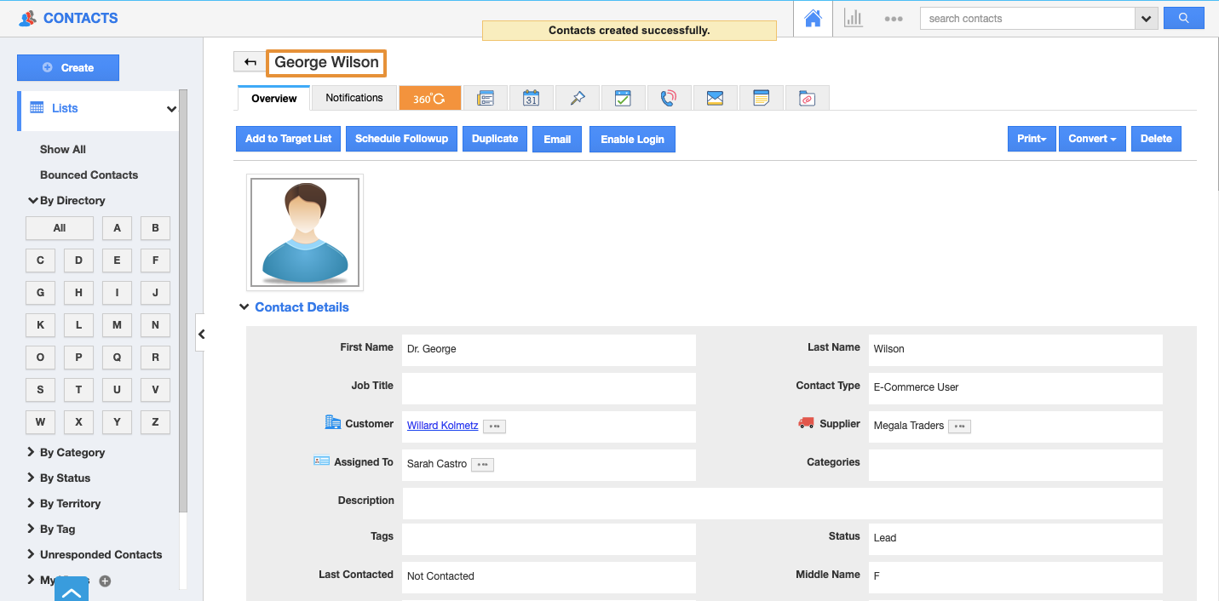The height and width of the screenshot is (601, 1219).
Task: Open the calendar tab icon
Action: click(531, 98)
